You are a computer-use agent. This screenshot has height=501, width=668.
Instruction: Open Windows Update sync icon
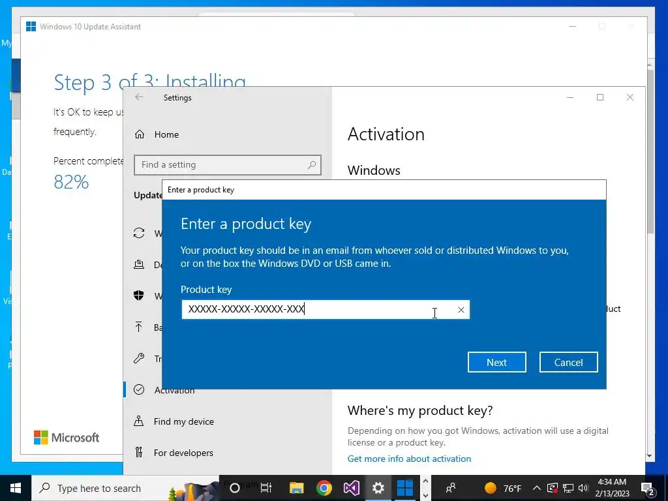click(x=139, y=233)
